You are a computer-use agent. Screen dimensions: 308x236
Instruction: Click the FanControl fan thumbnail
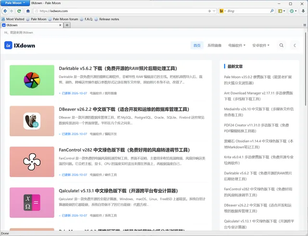[32, 162]
